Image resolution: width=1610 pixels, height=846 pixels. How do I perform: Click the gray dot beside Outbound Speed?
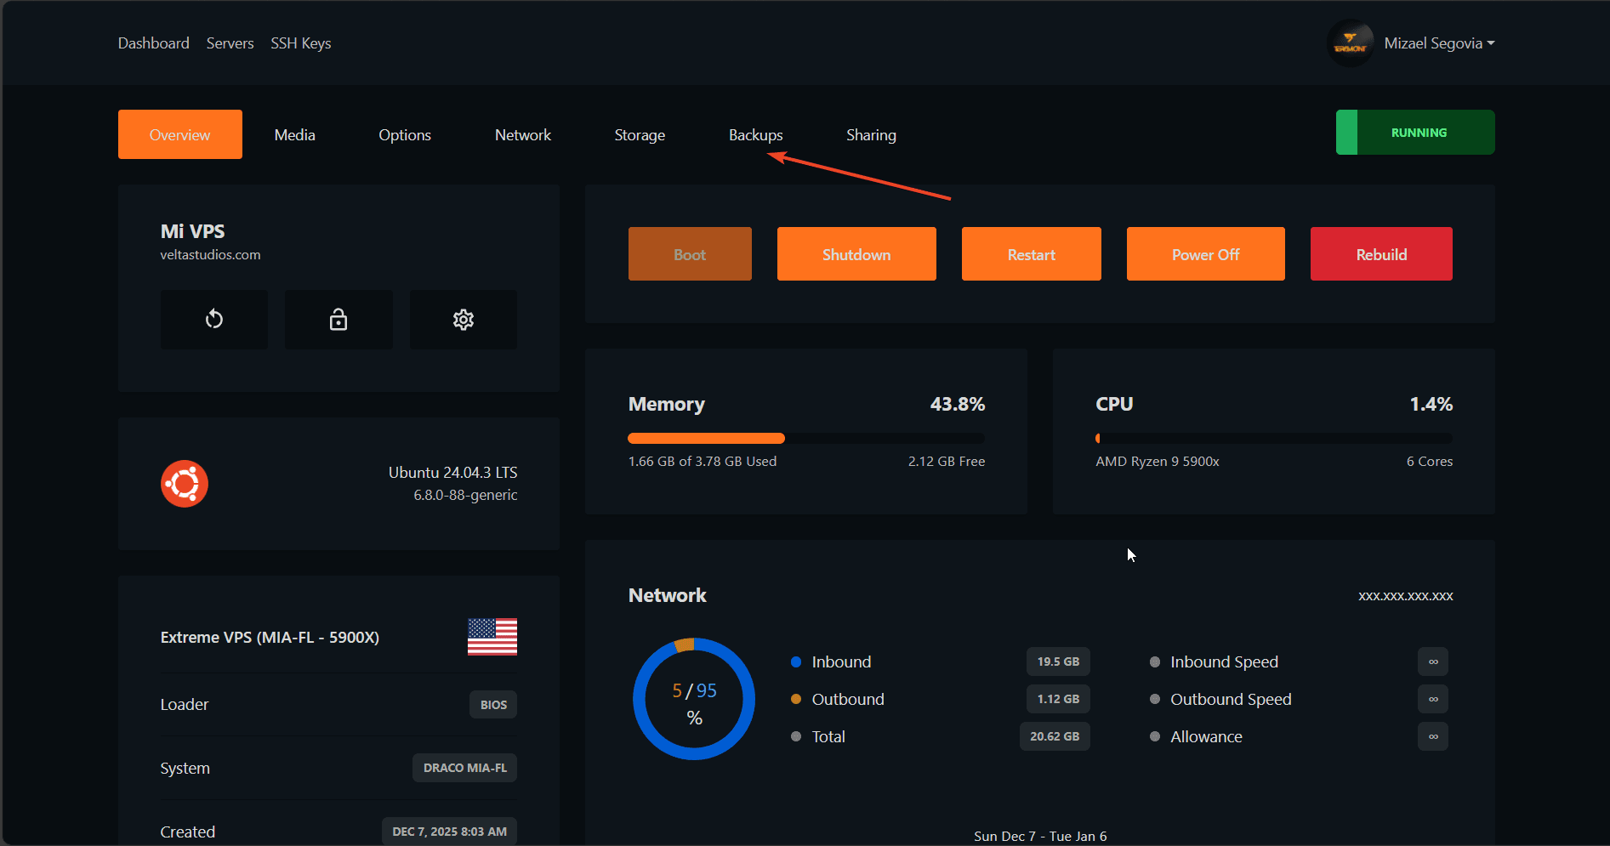pos(1155,699)
